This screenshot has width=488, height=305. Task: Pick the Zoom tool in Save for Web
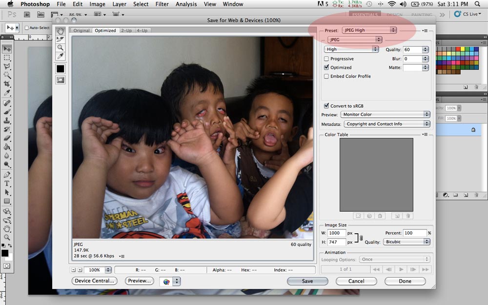tap(61, 48)
